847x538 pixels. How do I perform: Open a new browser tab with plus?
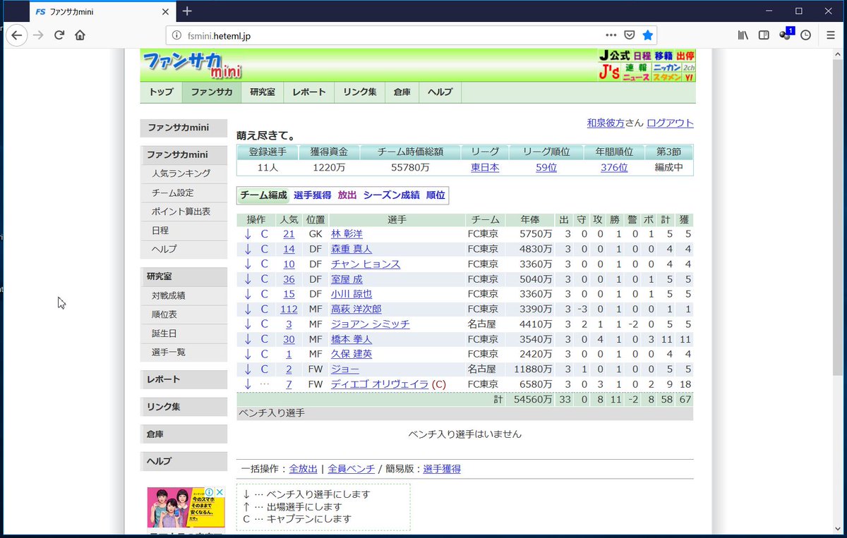(x=187, y=11)
